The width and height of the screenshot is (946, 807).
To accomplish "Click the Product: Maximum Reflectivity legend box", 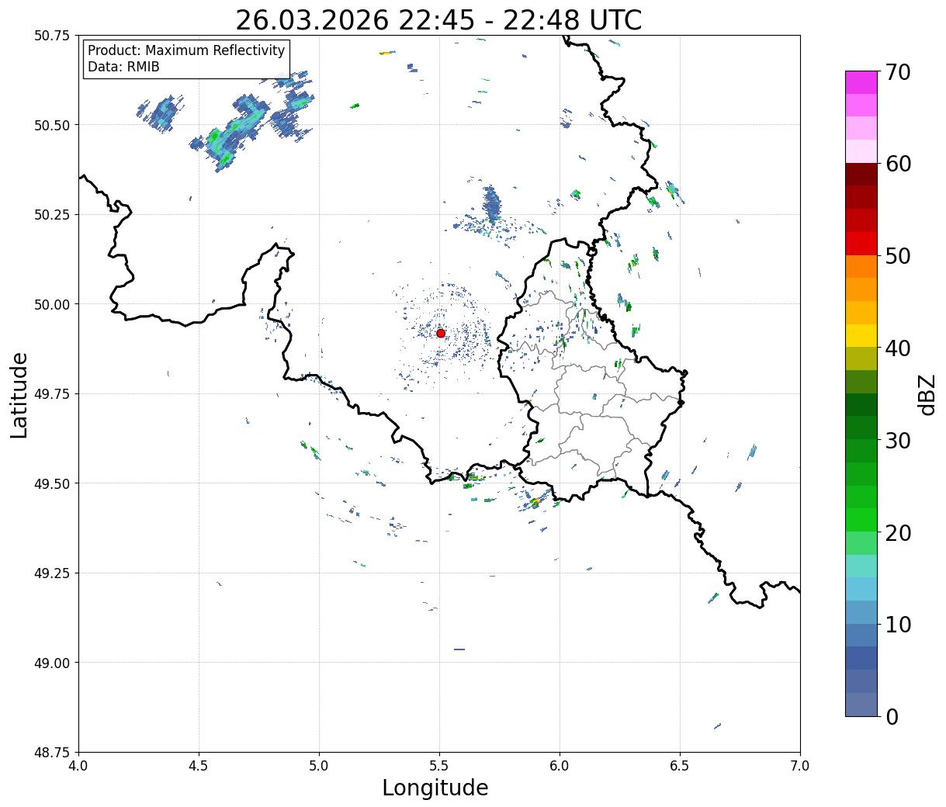I will tap(186, 59).
